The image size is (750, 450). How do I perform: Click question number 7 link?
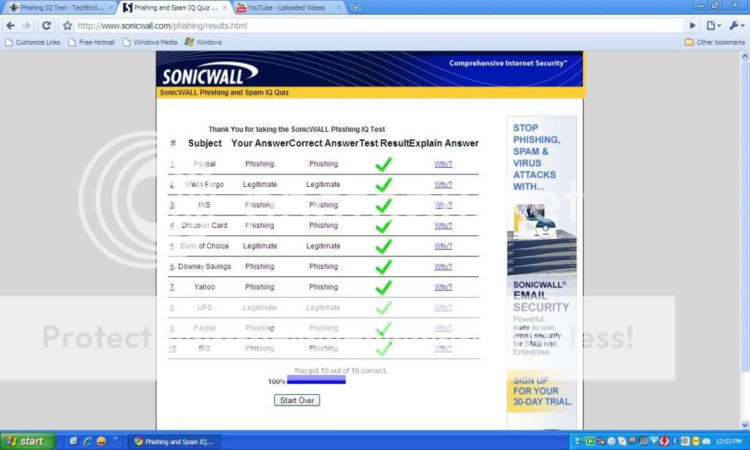coord(172,287)
